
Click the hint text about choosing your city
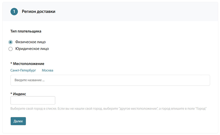click(108, 109)
